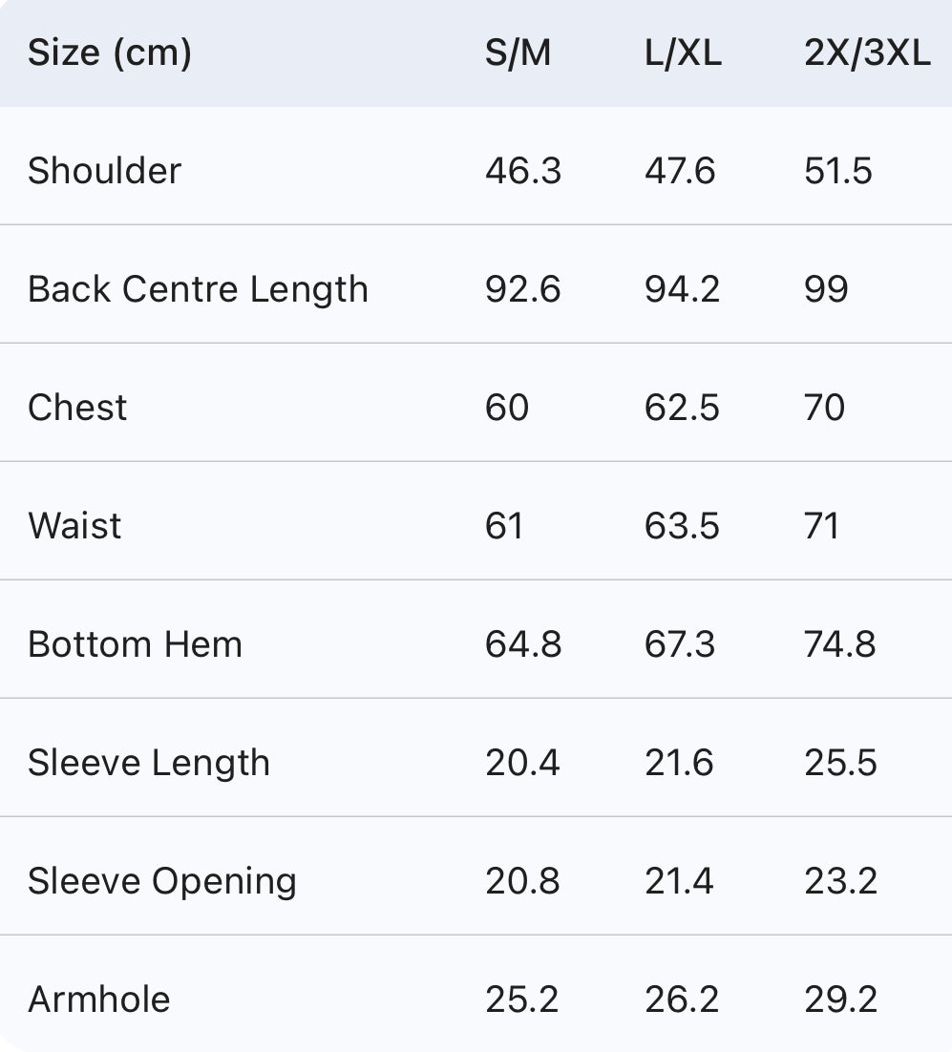Select the 2X/3XL column header

click(x=867, y=53)
